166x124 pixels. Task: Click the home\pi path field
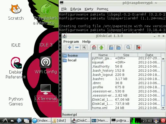click(x=114, y=114)
